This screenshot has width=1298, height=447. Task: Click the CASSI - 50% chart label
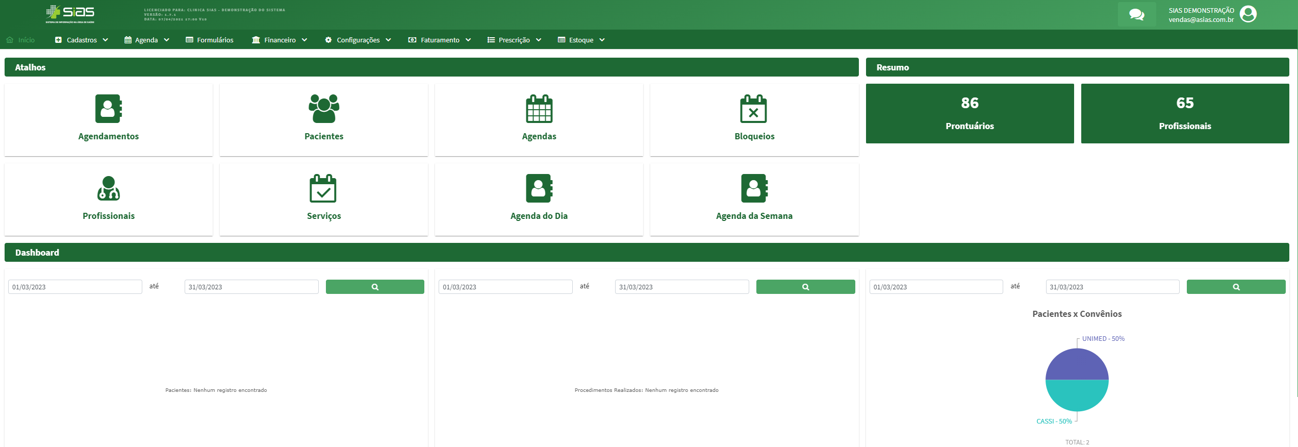[x=1054, y=421]
